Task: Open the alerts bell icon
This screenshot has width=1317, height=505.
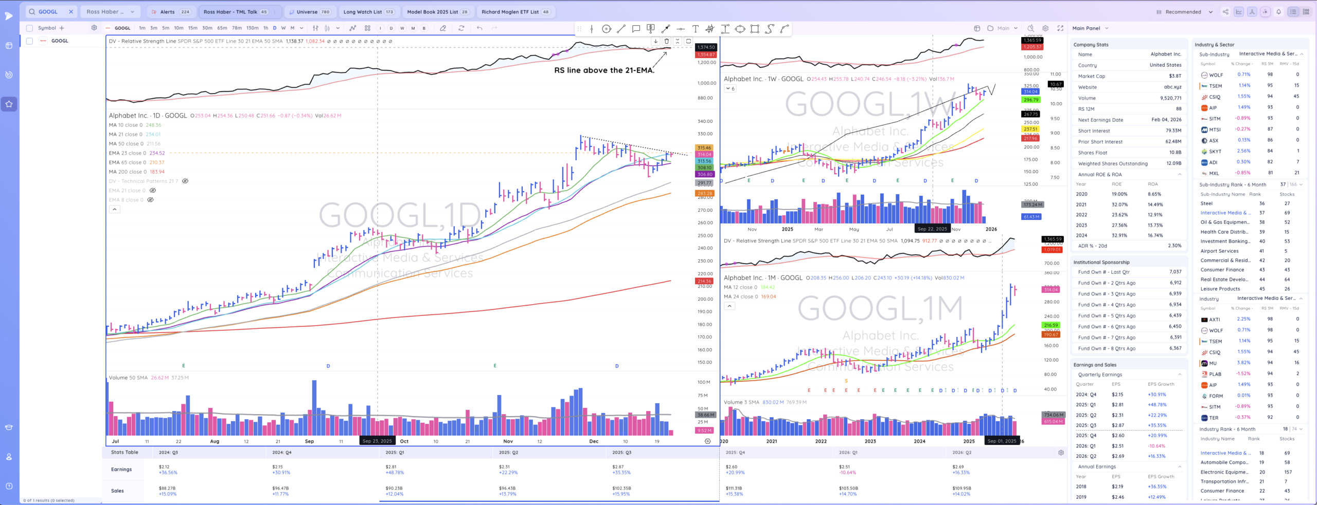Action: tap(1278, 12)
